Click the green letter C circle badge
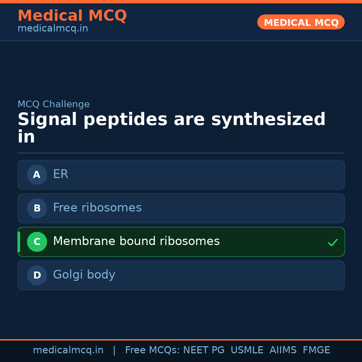The height and width of the screenshot is (362, 362). click(37, 242)
